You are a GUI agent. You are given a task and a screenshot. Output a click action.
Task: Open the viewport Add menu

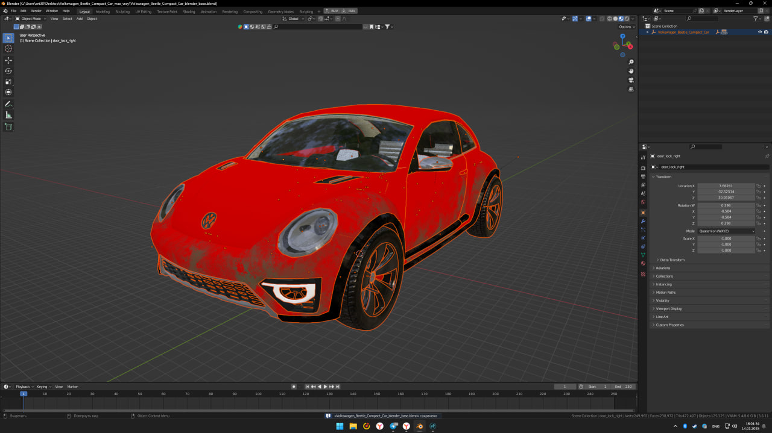79,19
